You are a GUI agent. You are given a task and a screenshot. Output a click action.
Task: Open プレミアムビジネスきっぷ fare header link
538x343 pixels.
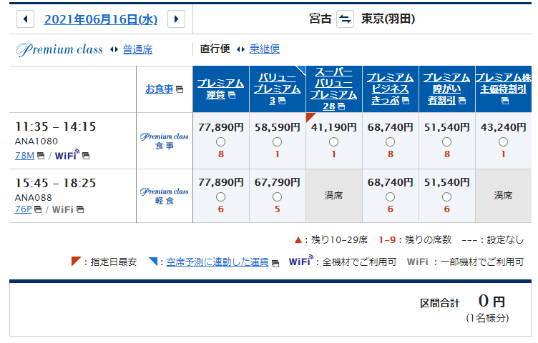[390, 89]
